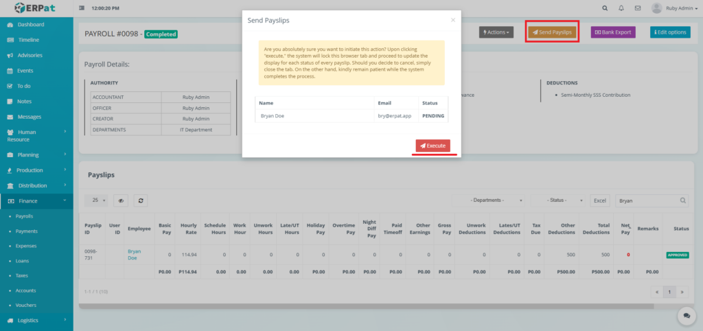Expand Human Resource menu
703x331 pixels.
36,135
